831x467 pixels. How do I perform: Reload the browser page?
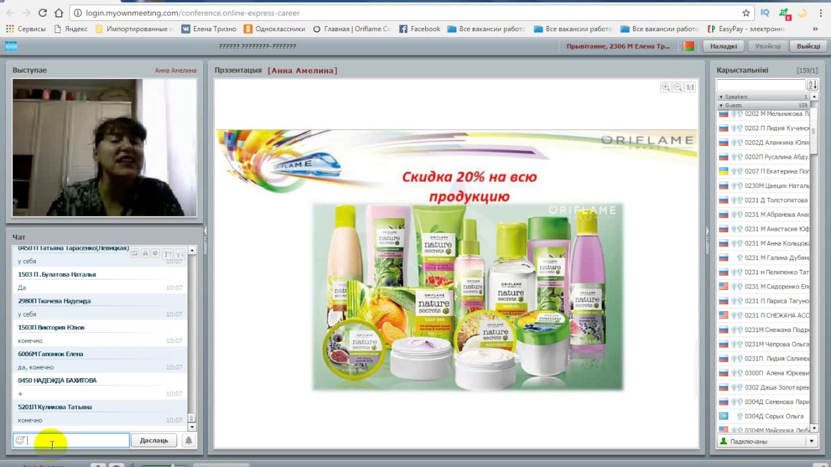point(42,12)
